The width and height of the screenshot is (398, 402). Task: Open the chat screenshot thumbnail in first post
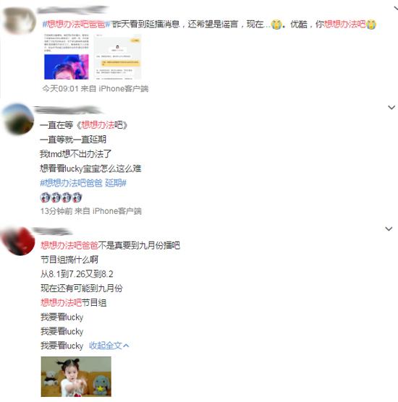(x=118, y=56)
